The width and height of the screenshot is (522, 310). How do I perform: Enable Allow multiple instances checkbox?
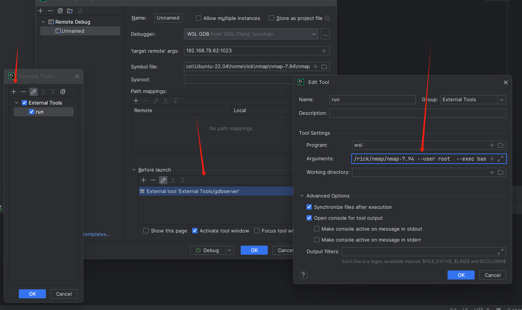point(199,18)
